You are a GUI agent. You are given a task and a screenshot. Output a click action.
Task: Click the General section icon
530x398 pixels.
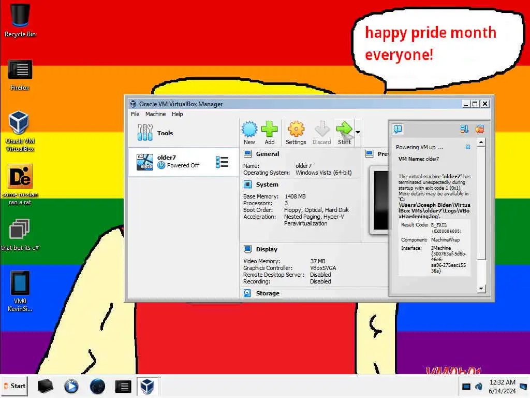tap(248, 154)
